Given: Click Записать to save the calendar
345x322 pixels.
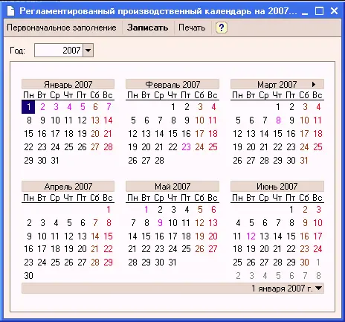Looking at the screenshot, I should (147, 28).
